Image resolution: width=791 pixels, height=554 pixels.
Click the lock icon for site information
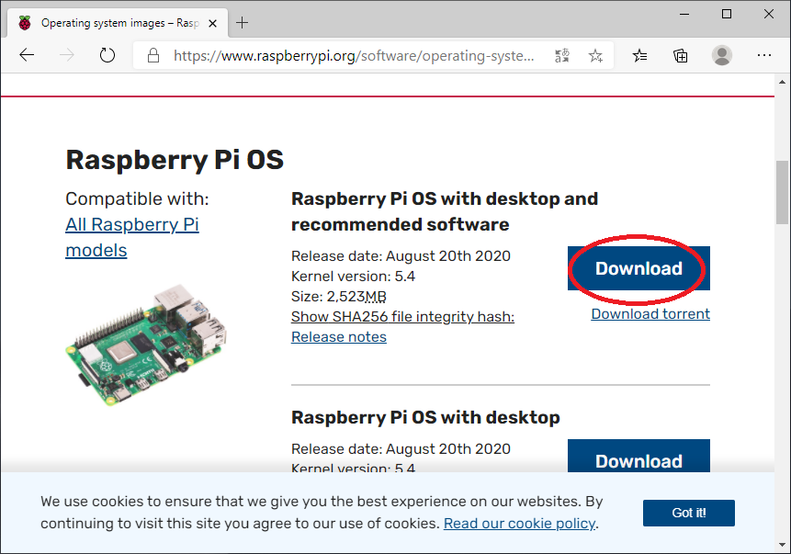click(x=153, y=55)
